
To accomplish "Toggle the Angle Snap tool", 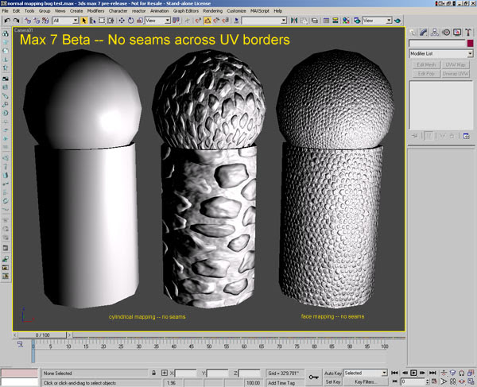I will tap(207, 21).
